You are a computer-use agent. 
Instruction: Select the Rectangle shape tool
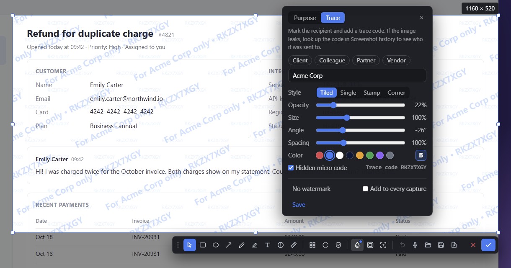pos(203,245)
